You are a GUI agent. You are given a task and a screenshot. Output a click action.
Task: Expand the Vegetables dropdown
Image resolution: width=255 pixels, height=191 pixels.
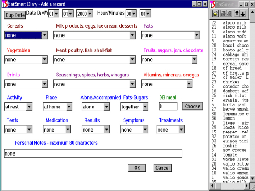(x=44, y=59)
